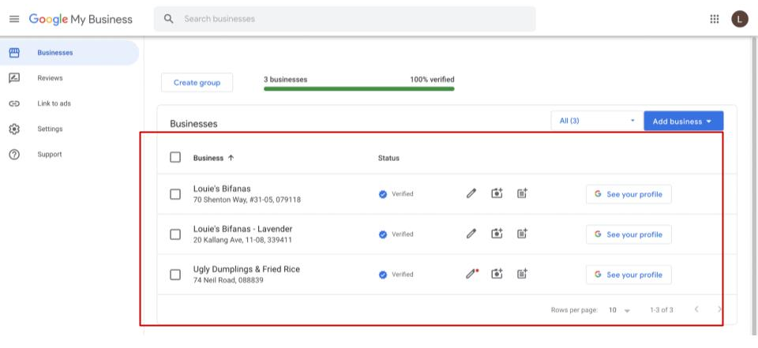Click the Create group button
The image size is (758, 348).
pos(197,83)
